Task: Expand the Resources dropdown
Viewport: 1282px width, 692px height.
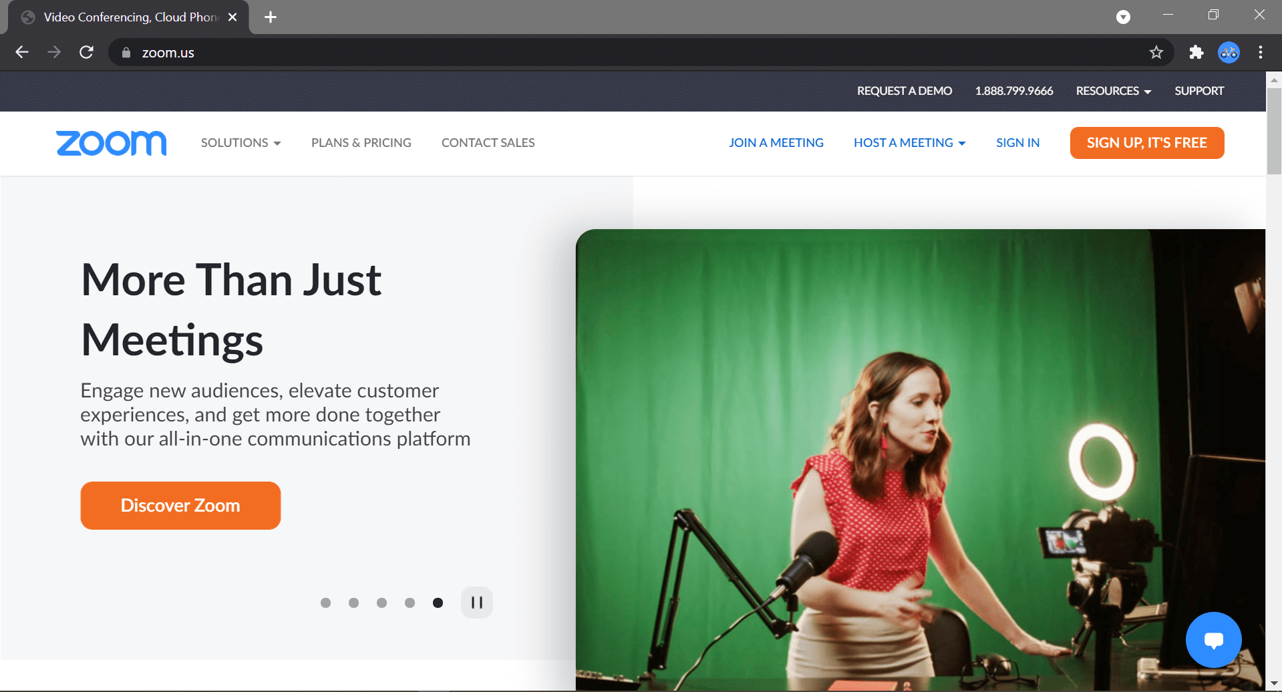Action: tap(1114, 91)
